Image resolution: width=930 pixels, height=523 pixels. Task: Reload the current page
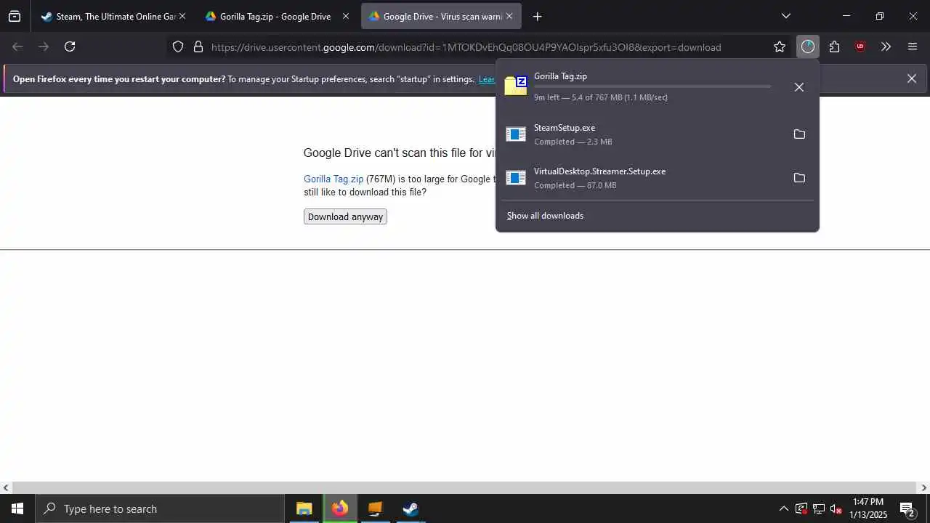tap(70, 46)
